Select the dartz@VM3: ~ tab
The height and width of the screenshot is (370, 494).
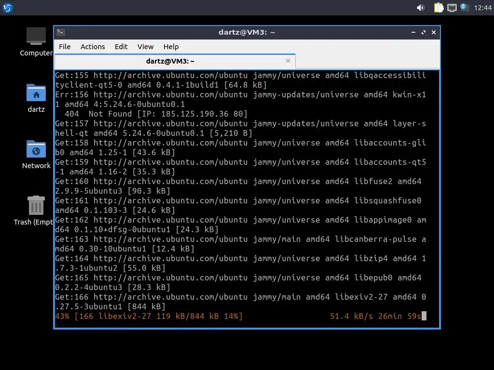point(175,61)
